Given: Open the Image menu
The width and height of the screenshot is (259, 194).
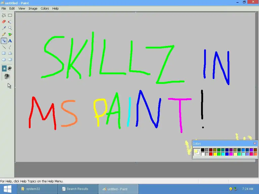Looking at the screenshot, I should point(33,8).
